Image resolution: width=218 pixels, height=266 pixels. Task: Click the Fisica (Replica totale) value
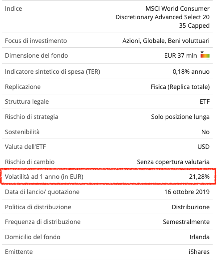click(x=180, y=87)
